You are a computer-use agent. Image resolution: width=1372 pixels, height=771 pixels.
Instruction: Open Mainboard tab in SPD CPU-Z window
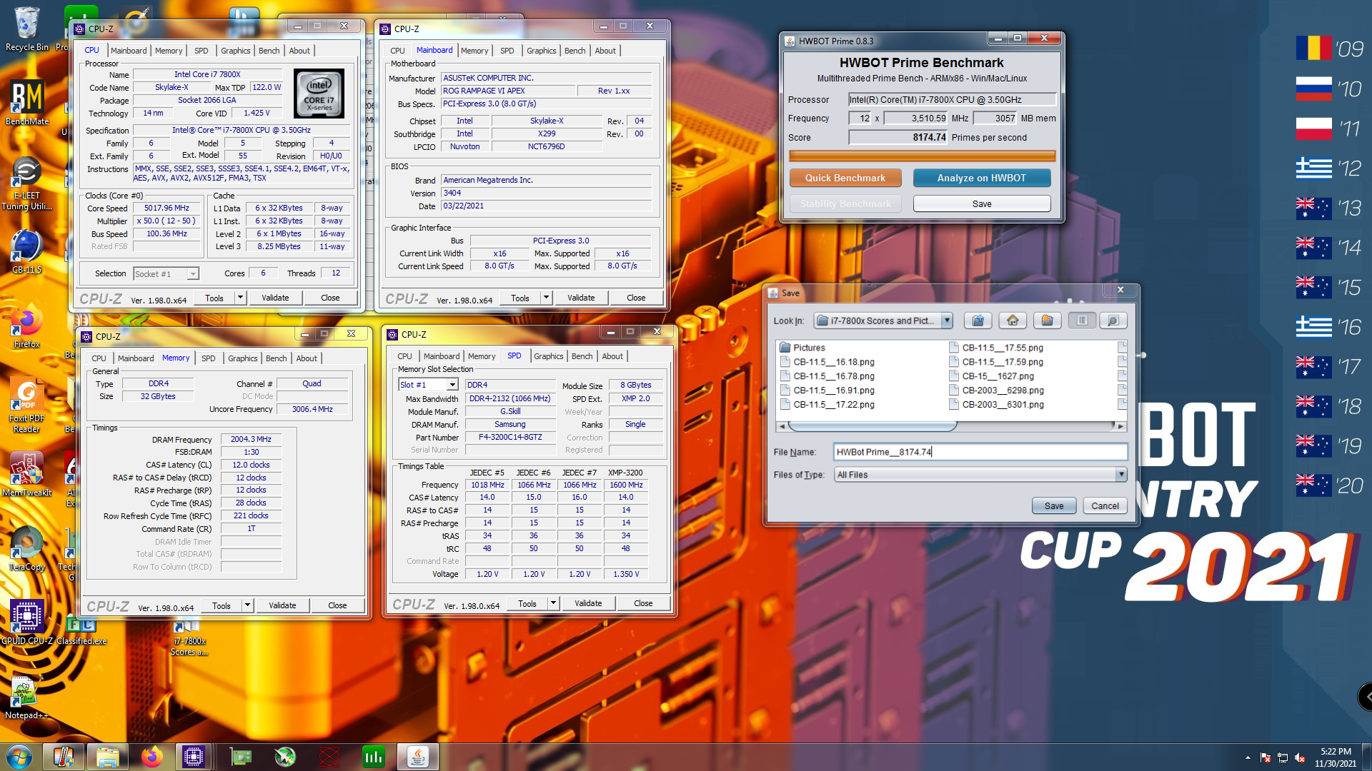442,356
